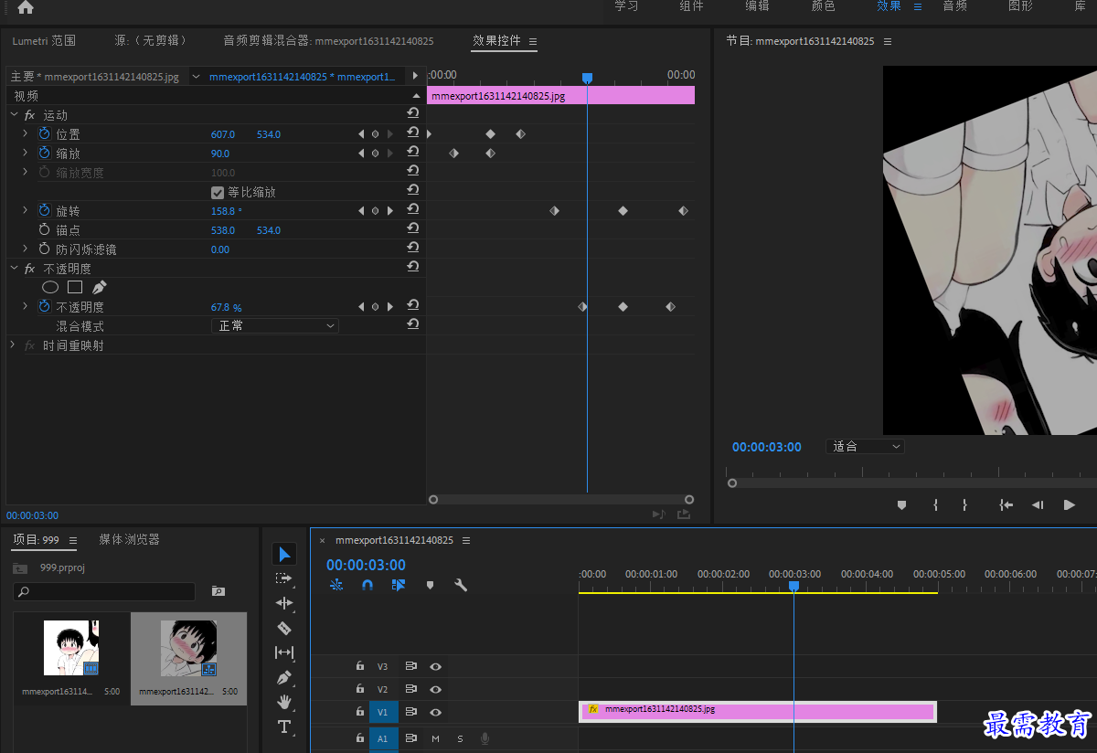Click the project search field
1097x753 pixels.
104,591
